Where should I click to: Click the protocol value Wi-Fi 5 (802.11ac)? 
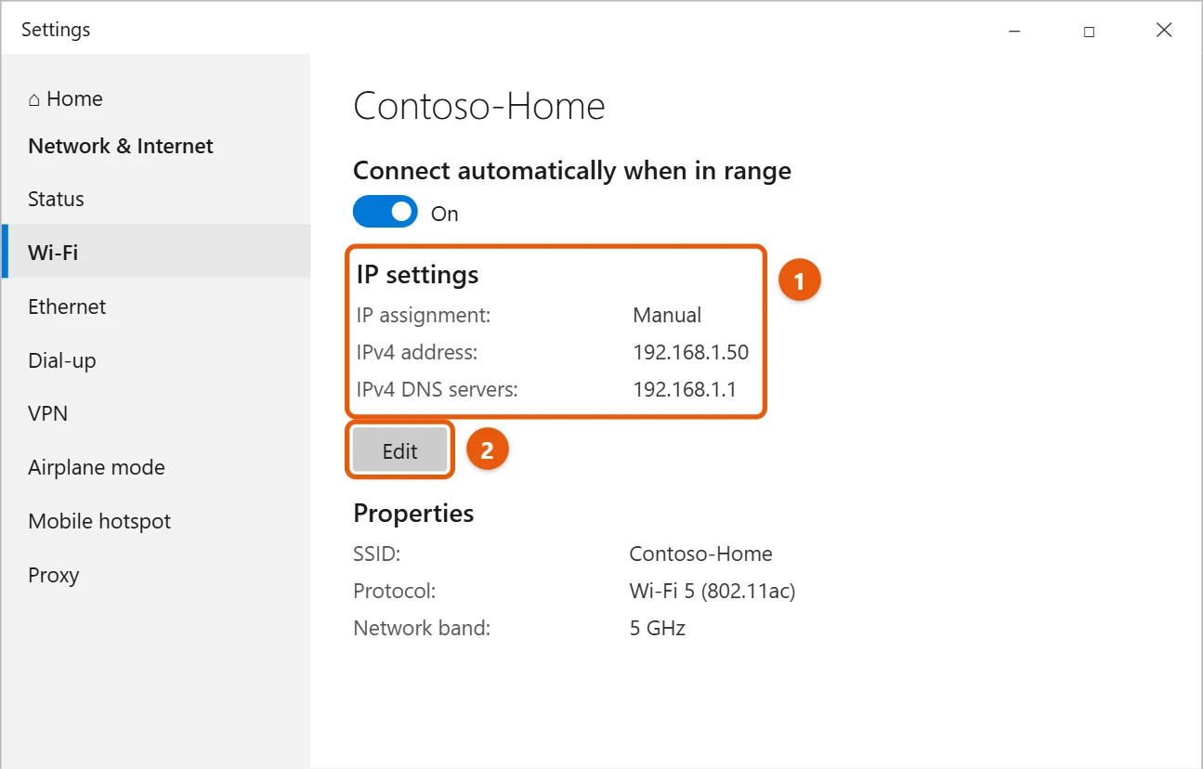click(x=713, y=591)
